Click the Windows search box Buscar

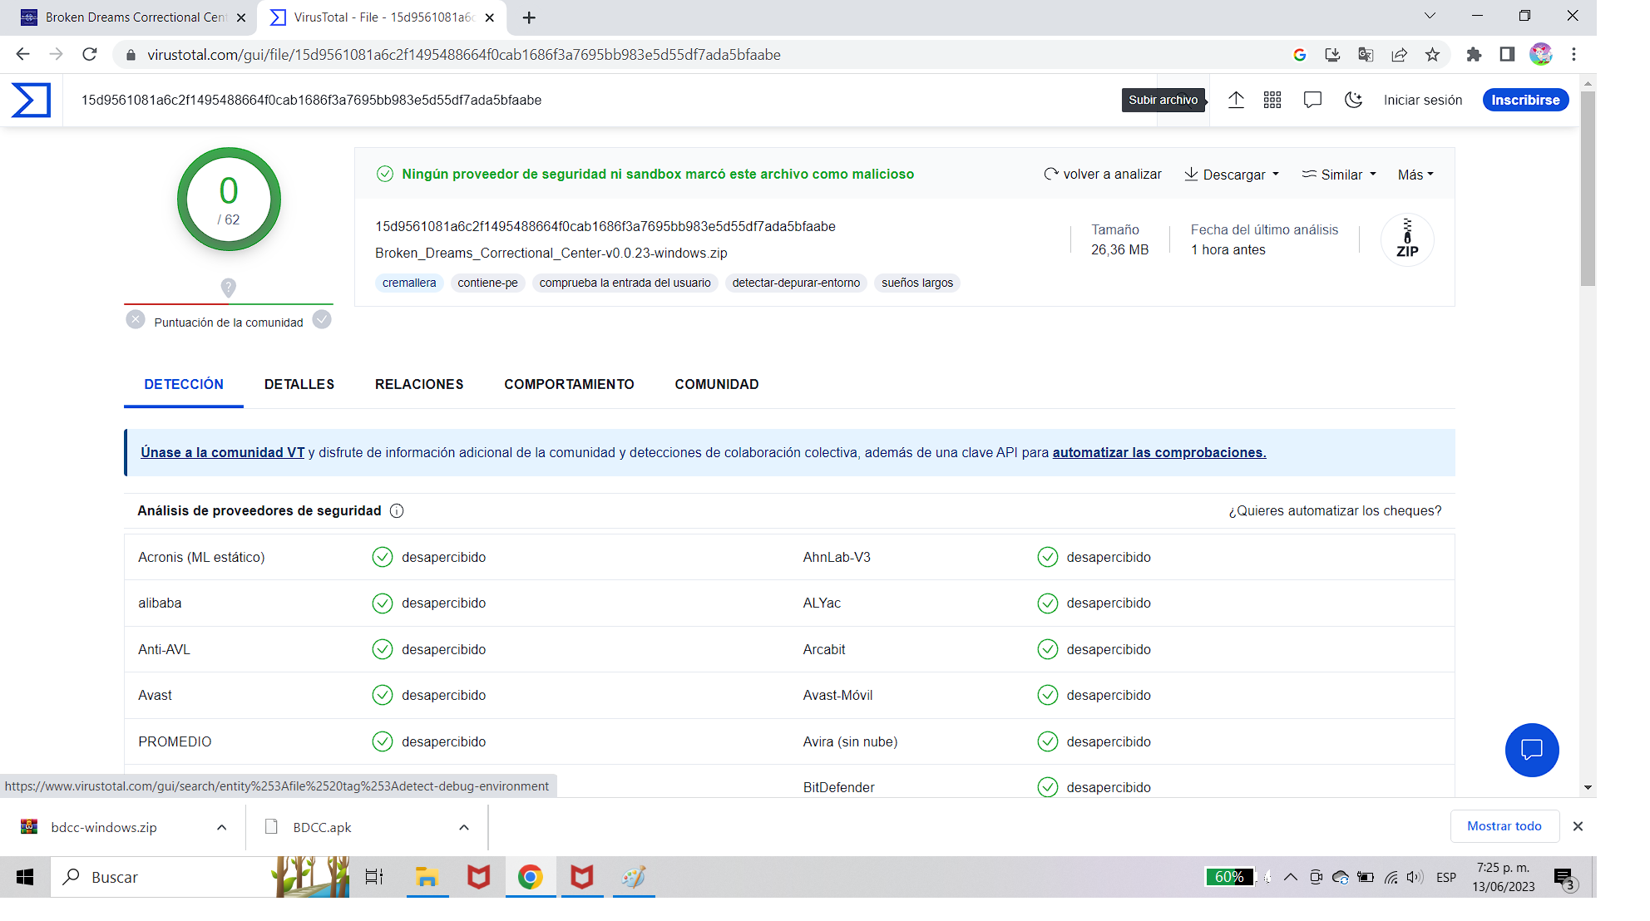[x=200, y=877]
